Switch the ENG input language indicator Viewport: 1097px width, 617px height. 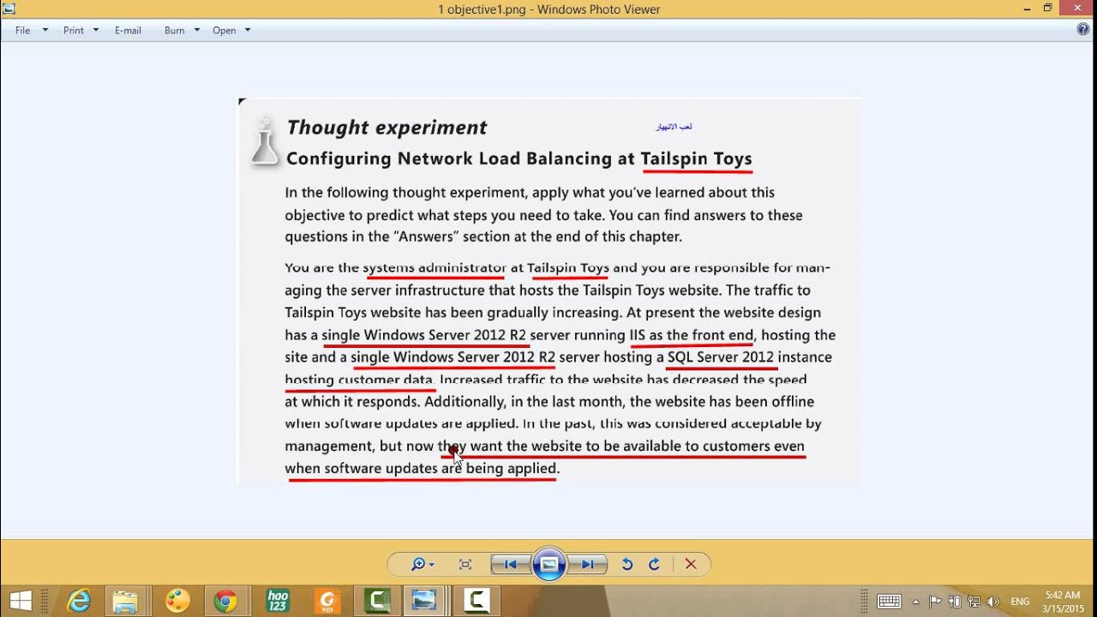(x=1021, y=602)
